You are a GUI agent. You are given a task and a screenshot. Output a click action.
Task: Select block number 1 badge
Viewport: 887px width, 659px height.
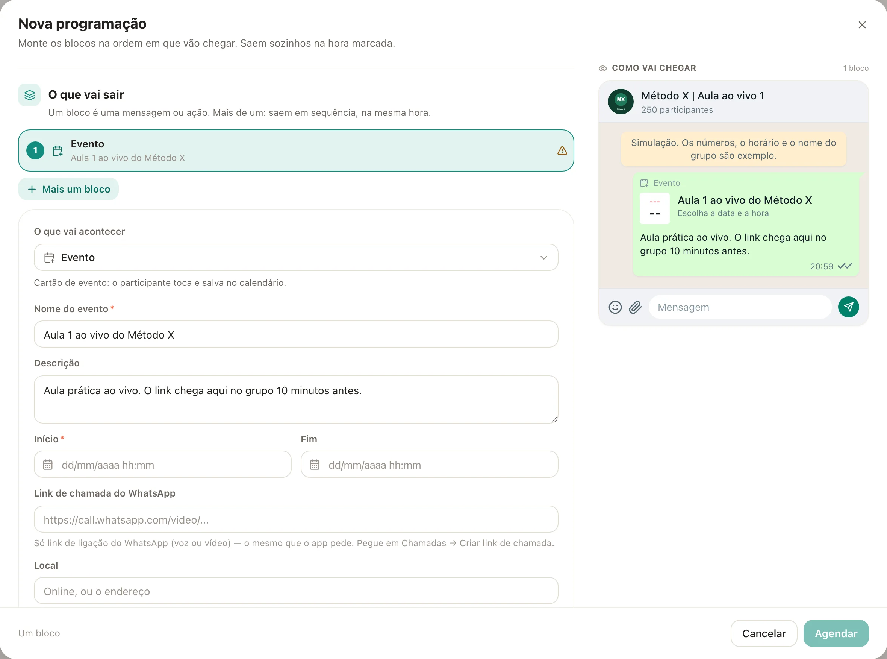[35, 150]
